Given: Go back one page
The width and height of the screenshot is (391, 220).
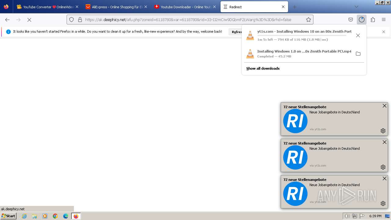Looking at the screenshot, I should [7, 20].
